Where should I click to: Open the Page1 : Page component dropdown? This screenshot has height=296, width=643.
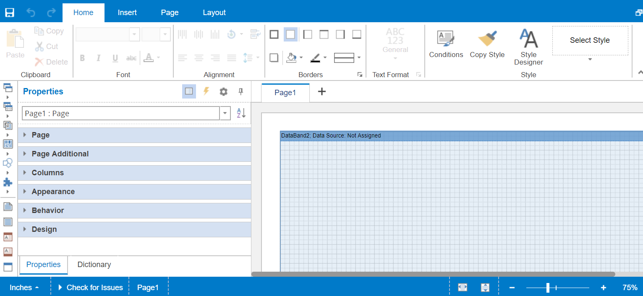pos(225,113)
